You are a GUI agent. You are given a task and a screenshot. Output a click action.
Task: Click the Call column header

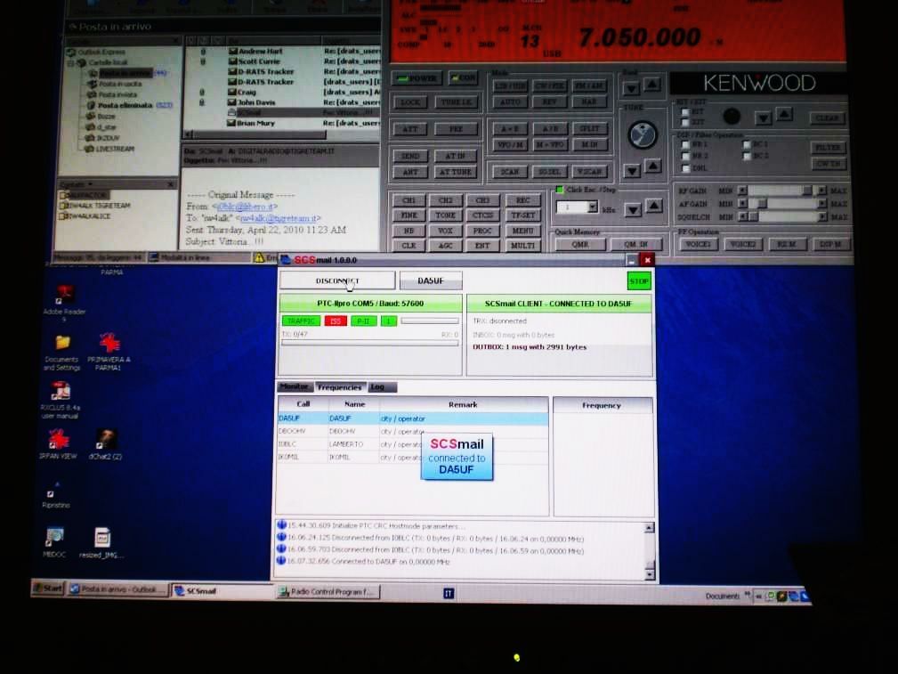(303, 404)
